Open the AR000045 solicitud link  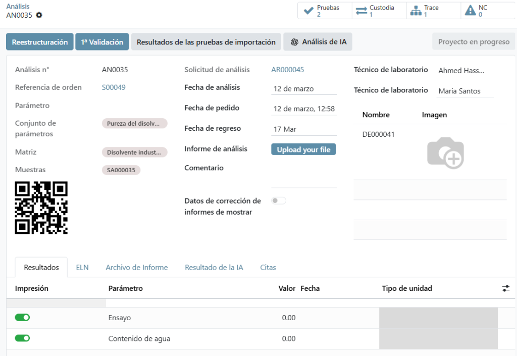287,69
